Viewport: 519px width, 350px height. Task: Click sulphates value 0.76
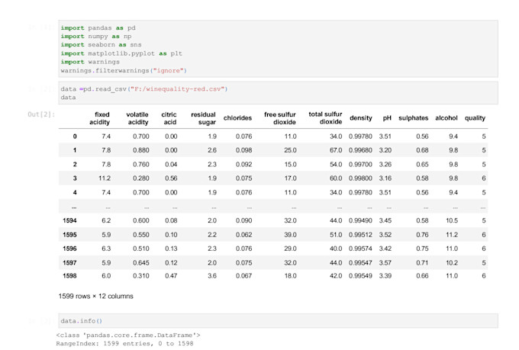[422, 235]
